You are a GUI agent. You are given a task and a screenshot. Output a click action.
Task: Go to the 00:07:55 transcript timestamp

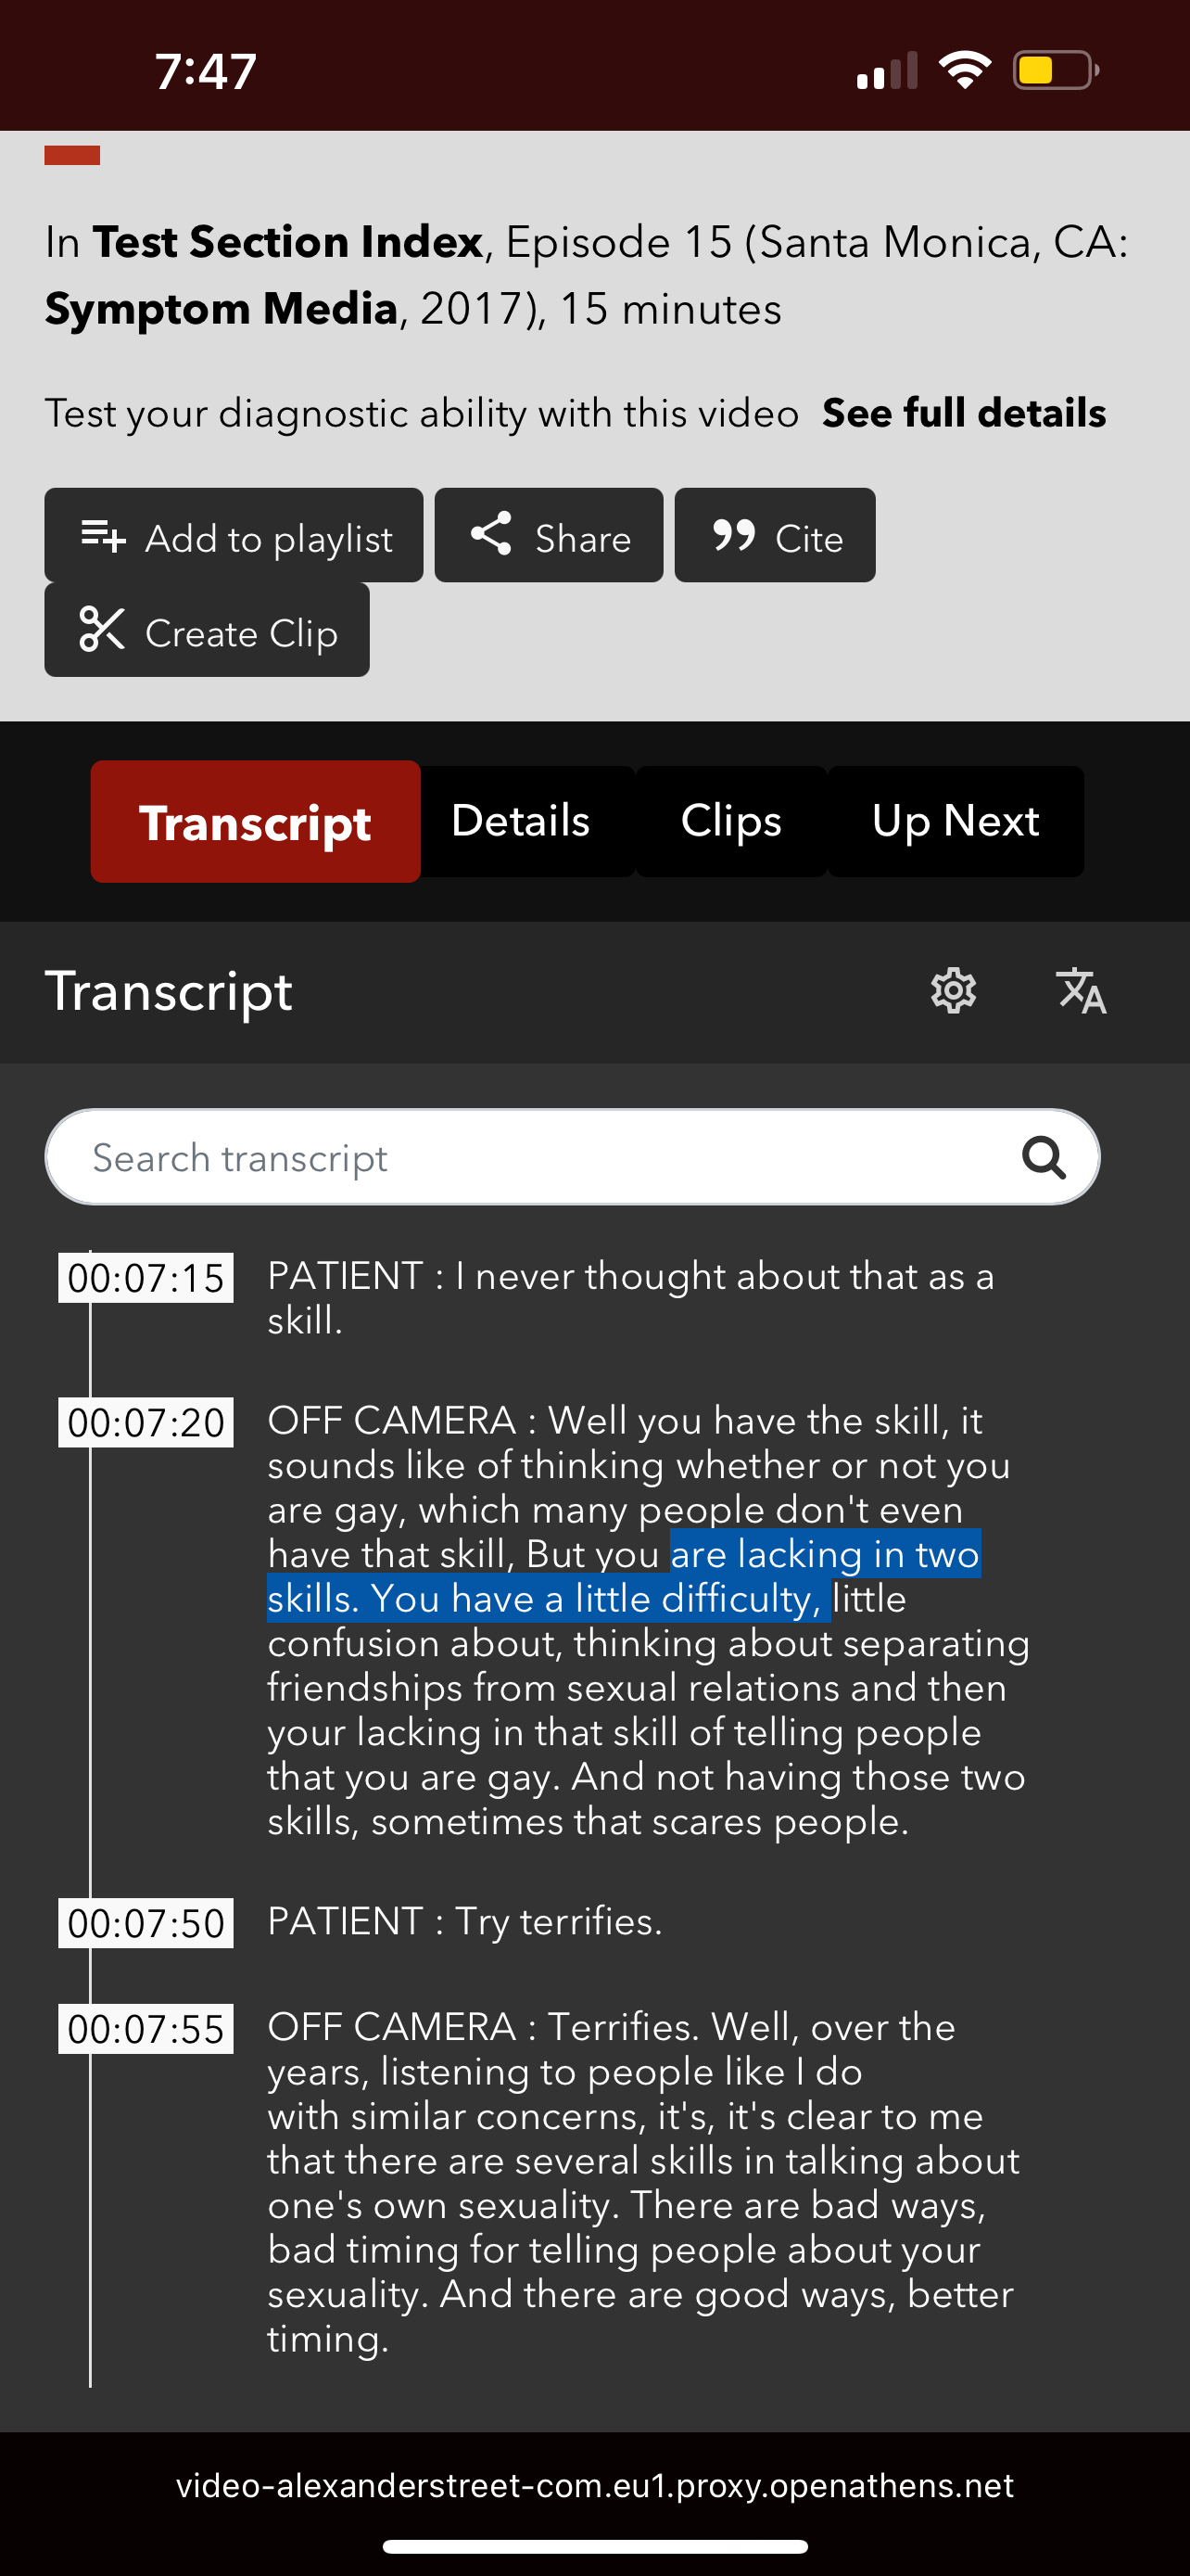click(146, 2029)
